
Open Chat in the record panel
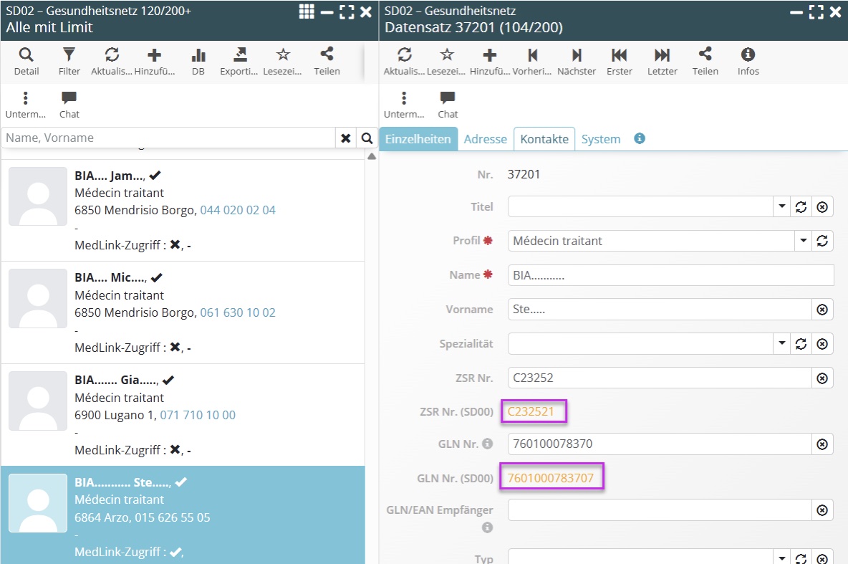448,105
